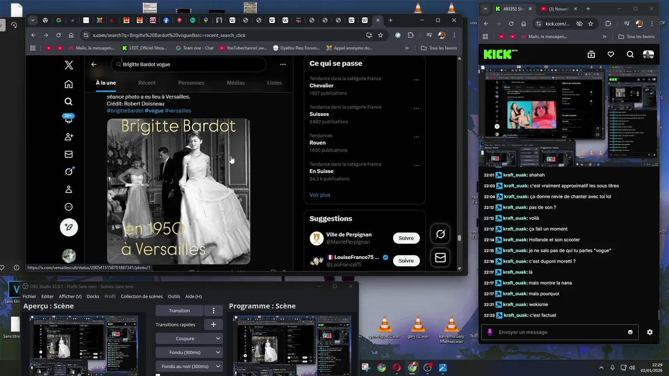
Task: Open X direct messages envelope in sidebar
Action: 68,154
